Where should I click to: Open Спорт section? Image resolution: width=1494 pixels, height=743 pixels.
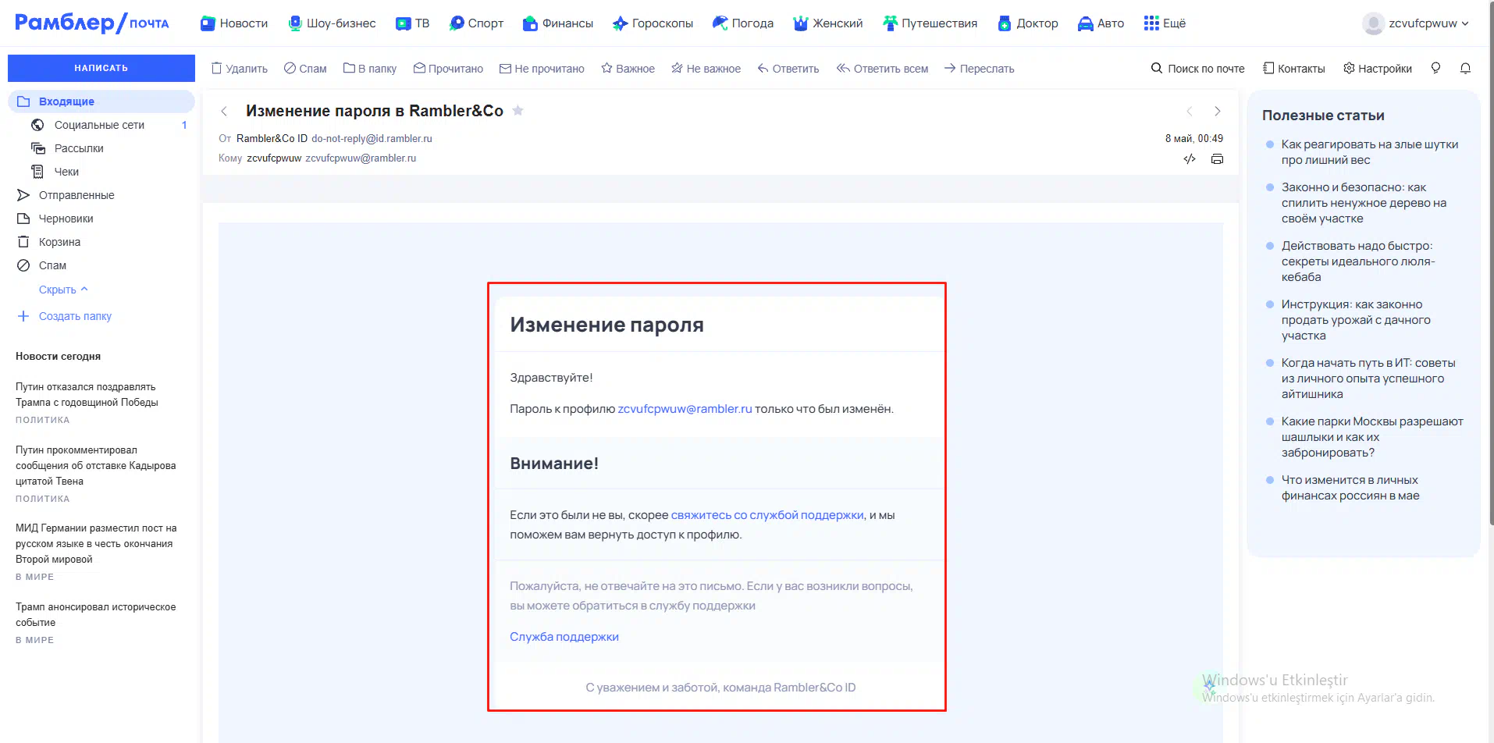[476, 23]
